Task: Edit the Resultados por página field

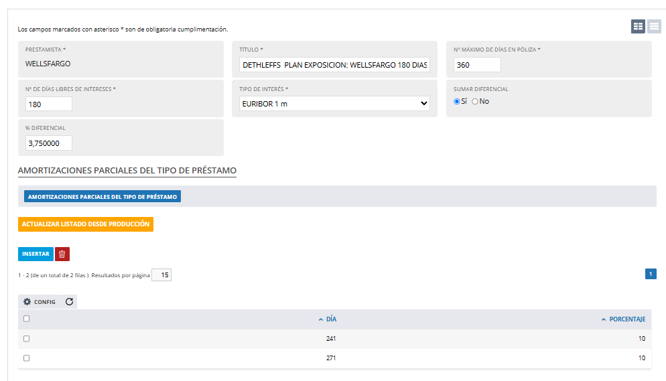Action: [x=161, y=275]
